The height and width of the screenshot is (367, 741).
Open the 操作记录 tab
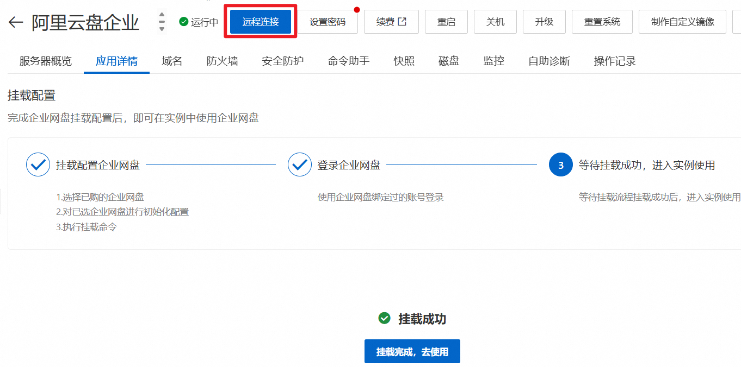point(615,61)
